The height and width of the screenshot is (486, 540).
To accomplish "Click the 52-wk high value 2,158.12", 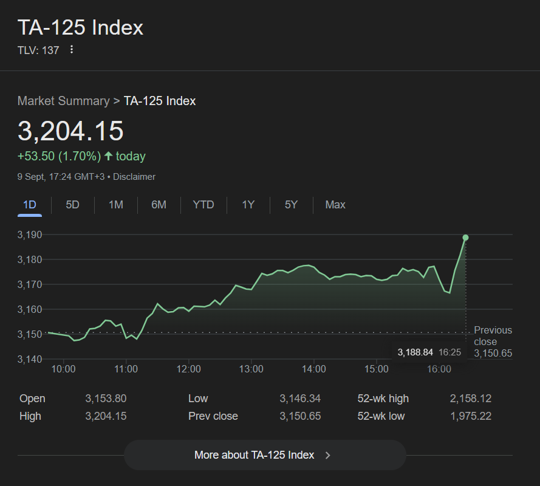I will coord(471,399).
